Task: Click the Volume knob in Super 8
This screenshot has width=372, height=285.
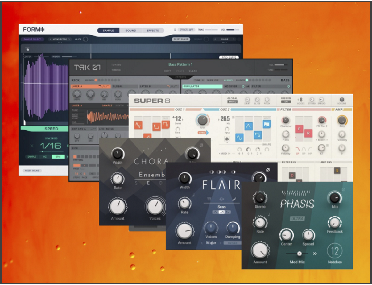Action: pyautogui.click(x=341, y=100)
